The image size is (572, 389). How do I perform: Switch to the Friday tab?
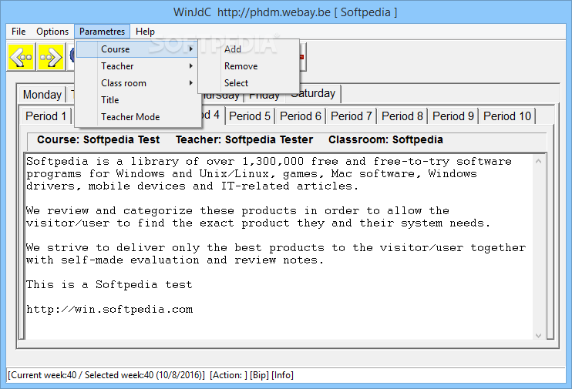264,97
